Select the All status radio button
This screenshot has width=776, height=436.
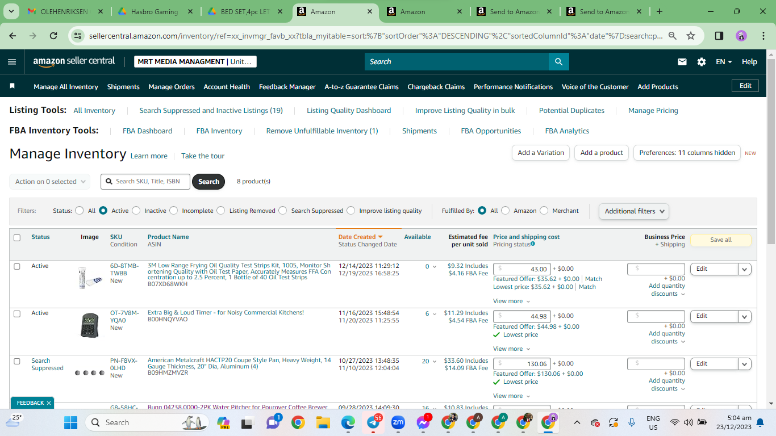(x=80, y=211)
